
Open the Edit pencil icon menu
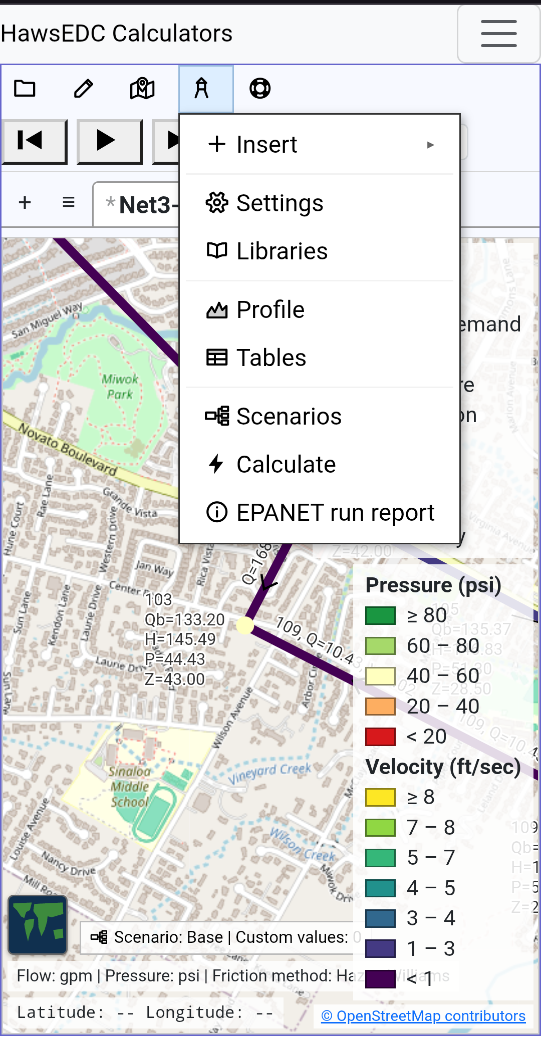[x=83, y=89]
